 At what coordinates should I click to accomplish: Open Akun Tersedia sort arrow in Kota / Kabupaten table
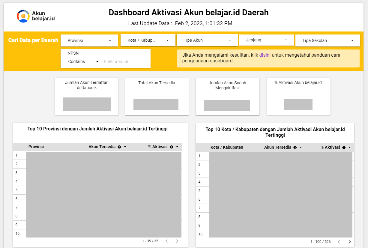pyautogui.click(x=301, y=148)
